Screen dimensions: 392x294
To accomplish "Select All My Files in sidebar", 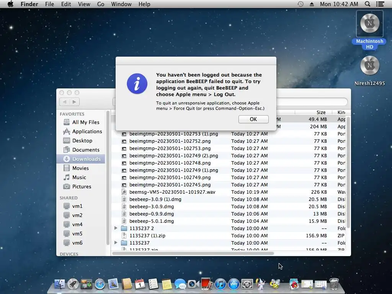I will pyautogui.click(x=81, y=122).
